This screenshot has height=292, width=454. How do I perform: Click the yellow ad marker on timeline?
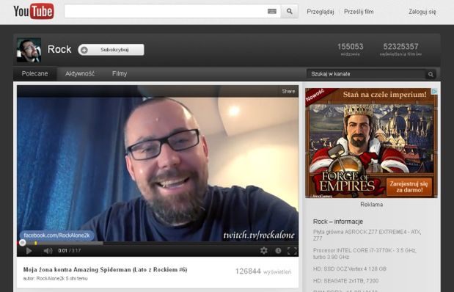pos(36,243)
